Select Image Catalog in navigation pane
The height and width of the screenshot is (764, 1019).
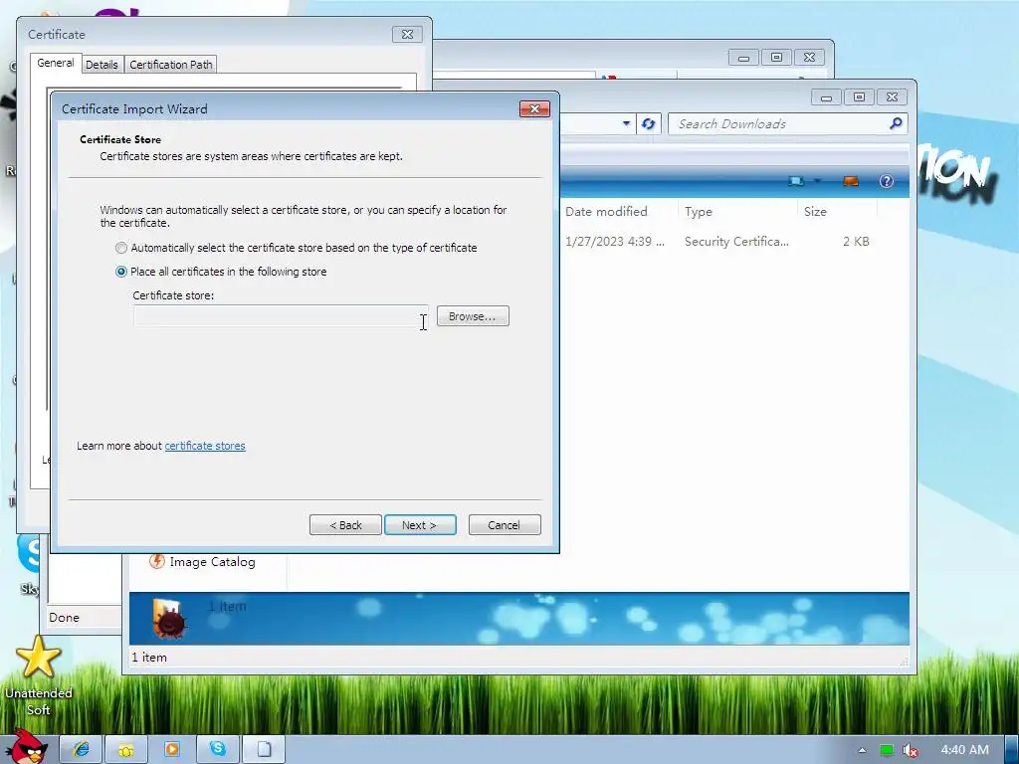[212, 562]
